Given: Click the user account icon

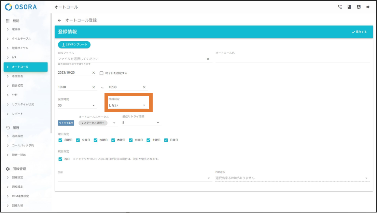Looking at the screenshot, I should pyautogui.click(x=359, y=7).
